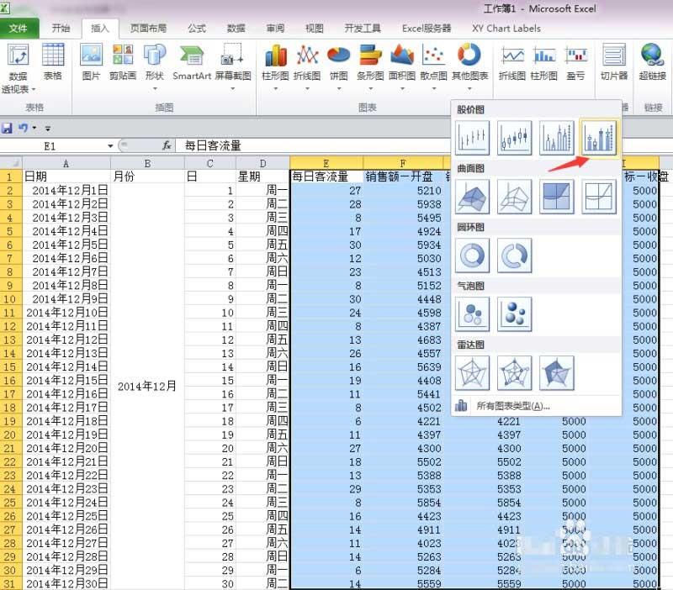Select the first doughnut chart option
Screen dimensions: 673x590
(x=472, y=255)
